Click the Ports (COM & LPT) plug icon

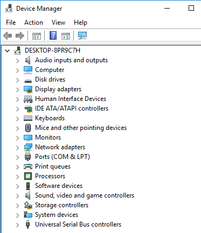27,157
